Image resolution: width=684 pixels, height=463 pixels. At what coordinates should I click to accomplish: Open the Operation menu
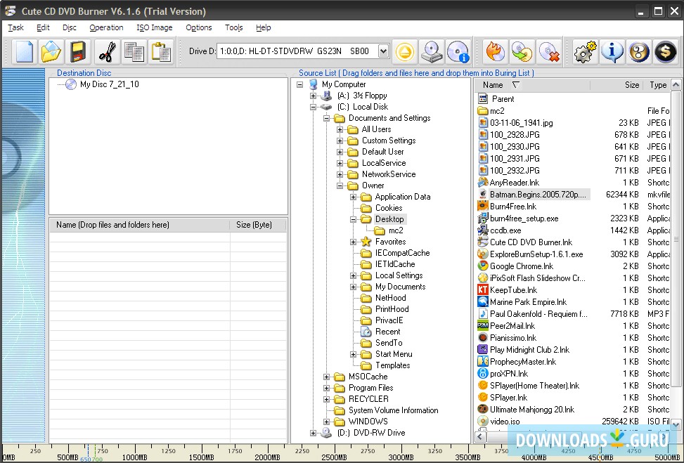coord(106,27)
